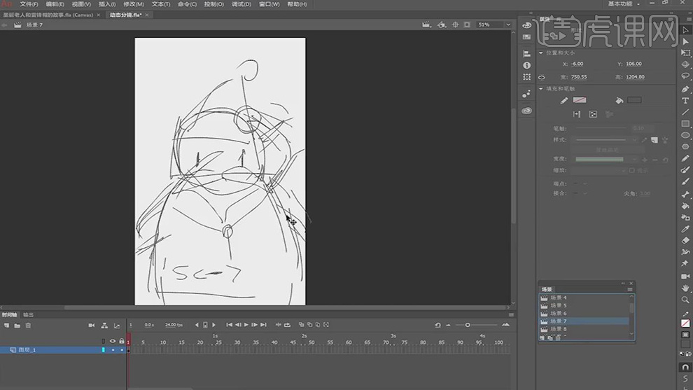Select the Subselection tool in the toolbar
This screenshot has height=390, width=693.
point(685,41)
